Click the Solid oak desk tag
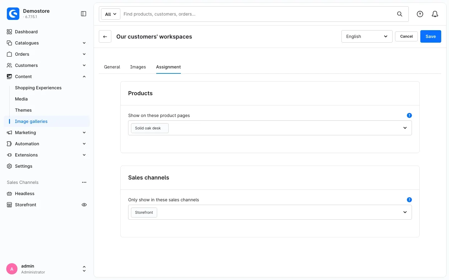449x280 pixels. pos(150,128)
